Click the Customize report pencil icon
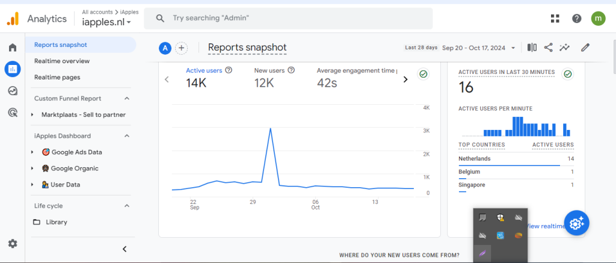The height and width of the screenshot is (263, 616). 585,48
